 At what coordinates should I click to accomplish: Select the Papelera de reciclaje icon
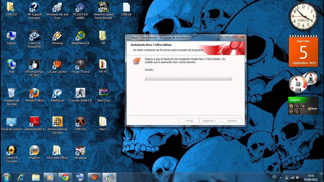pos(11,97)
